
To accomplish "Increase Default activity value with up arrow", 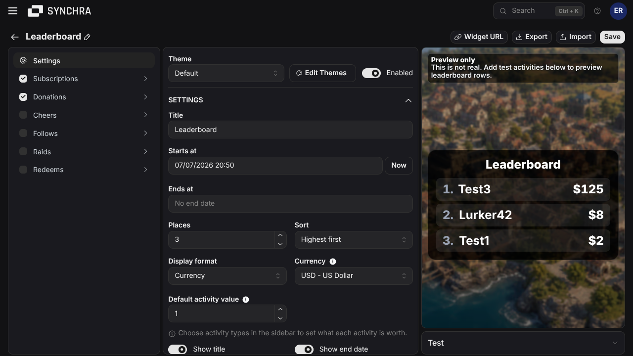I will pyautogui.click(x=280, y=310).
